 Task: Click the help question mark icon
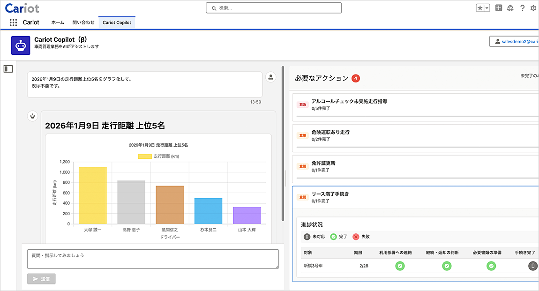coord(522,8)
